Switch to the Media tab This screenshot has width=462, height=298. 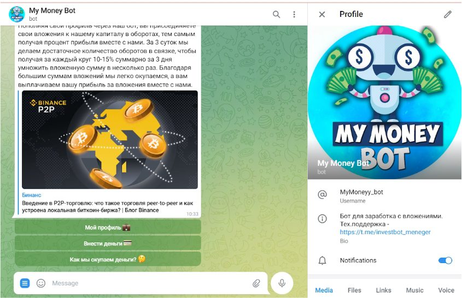click(324, 290)
